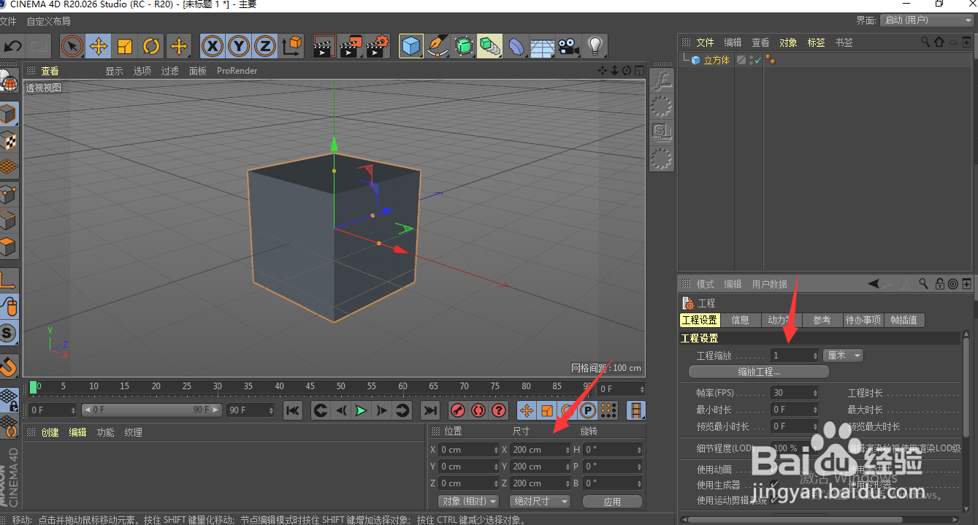This screenshot has width=978, height=525.
Task: Open the 启动(用户) layout dropdown
Action: (925, 20)
